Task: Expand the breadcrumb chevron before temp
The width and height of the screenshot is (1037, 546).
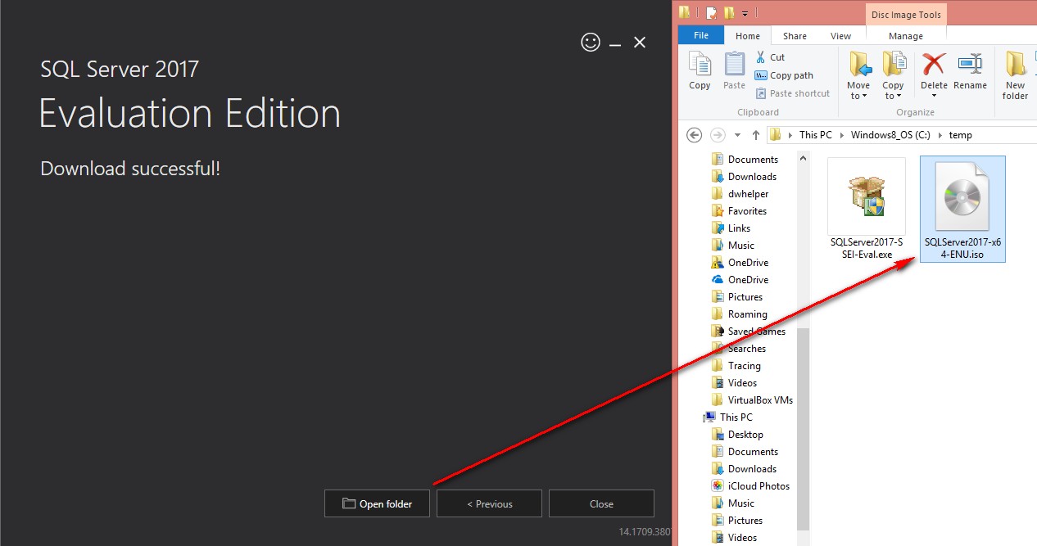Action: pos(939,135)
